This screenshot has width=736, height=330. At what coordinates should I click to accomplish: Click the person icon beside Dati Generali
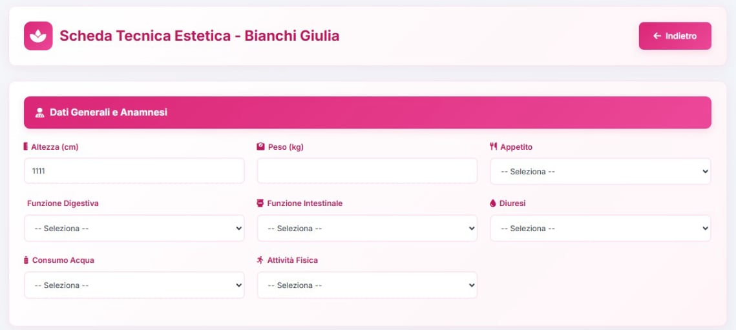[x=39, y=112]
